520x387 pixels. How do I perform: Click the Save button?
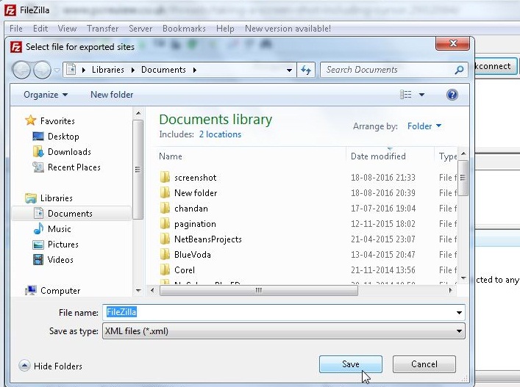point(351,364)
